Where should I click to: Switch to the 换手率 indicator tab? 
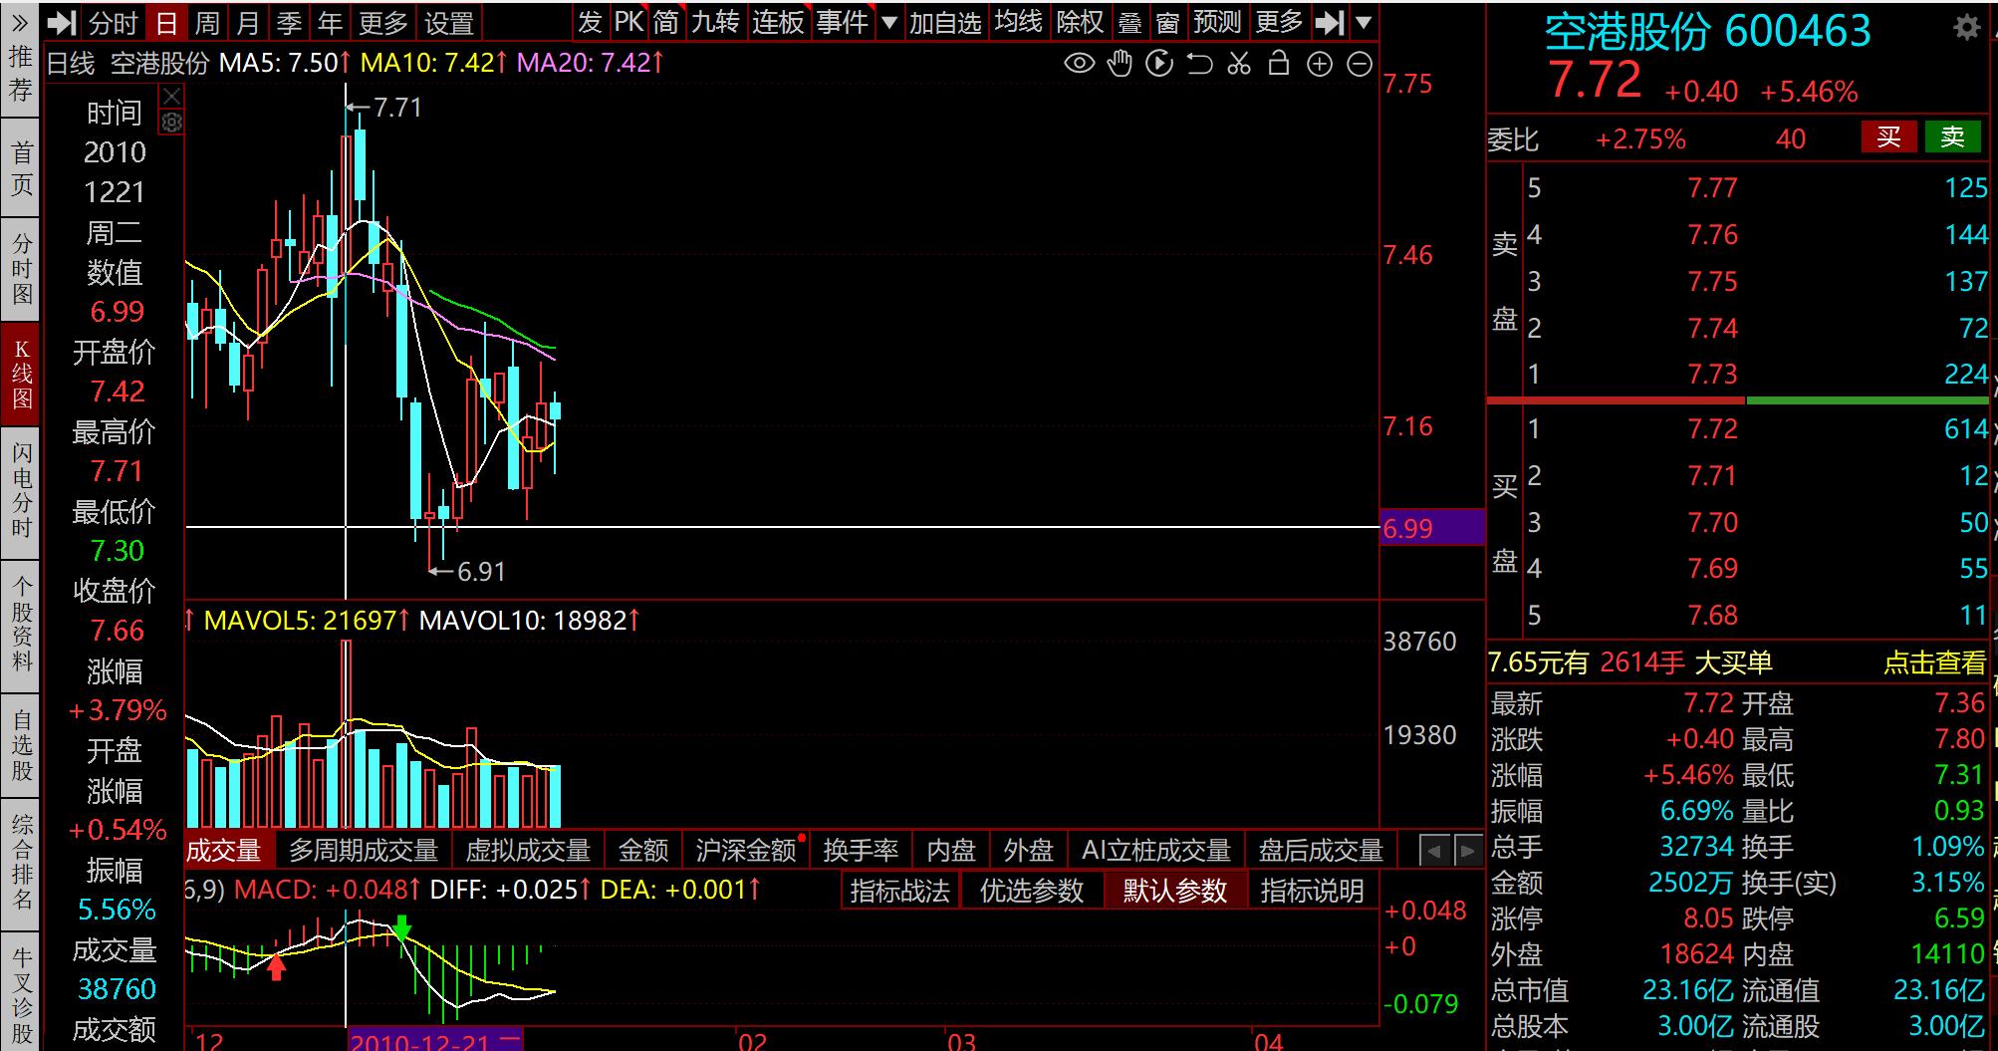(x=861, y=851)
